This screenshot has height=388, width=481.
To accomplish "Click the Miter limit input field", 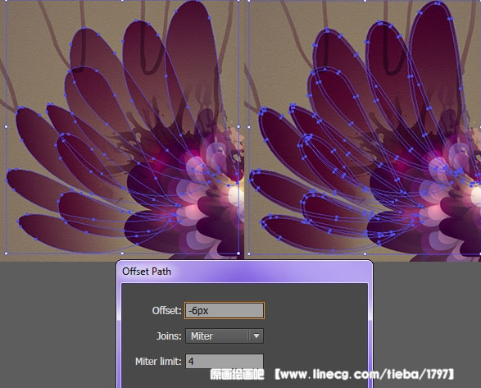I will pyautogui.click(x=225, y=361).
